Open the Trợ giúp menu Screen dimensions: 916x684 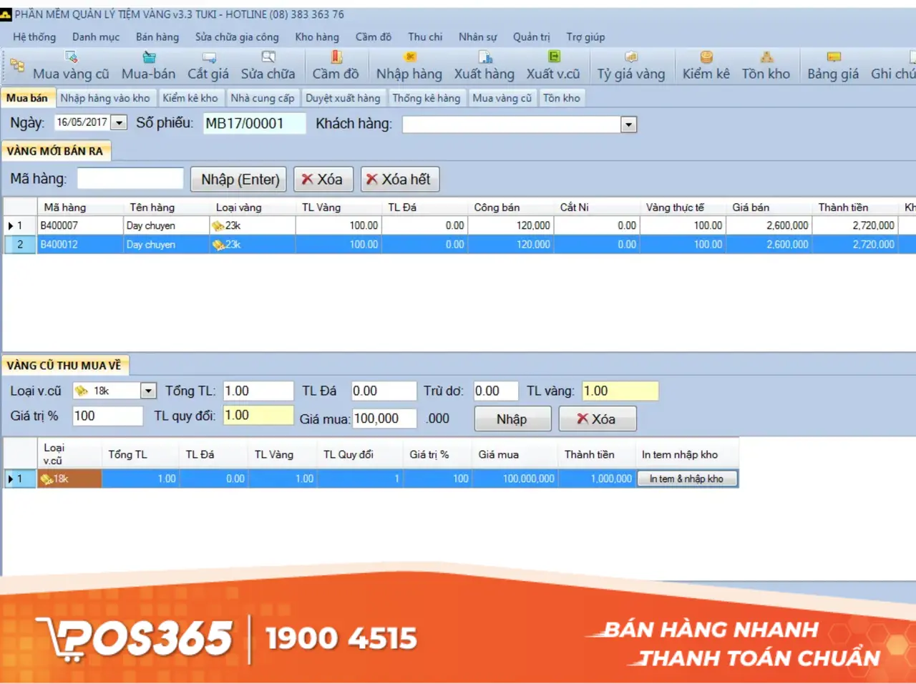[585, 37]
